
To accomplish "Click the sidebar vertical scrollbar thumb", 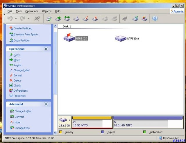I will click(x=55, y=63).
